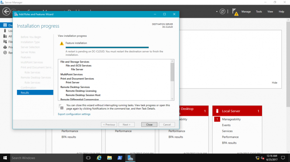Select Remote Desktop Session Host entry
This screenshot has height=162, width=290.
(x=83, y=95)
